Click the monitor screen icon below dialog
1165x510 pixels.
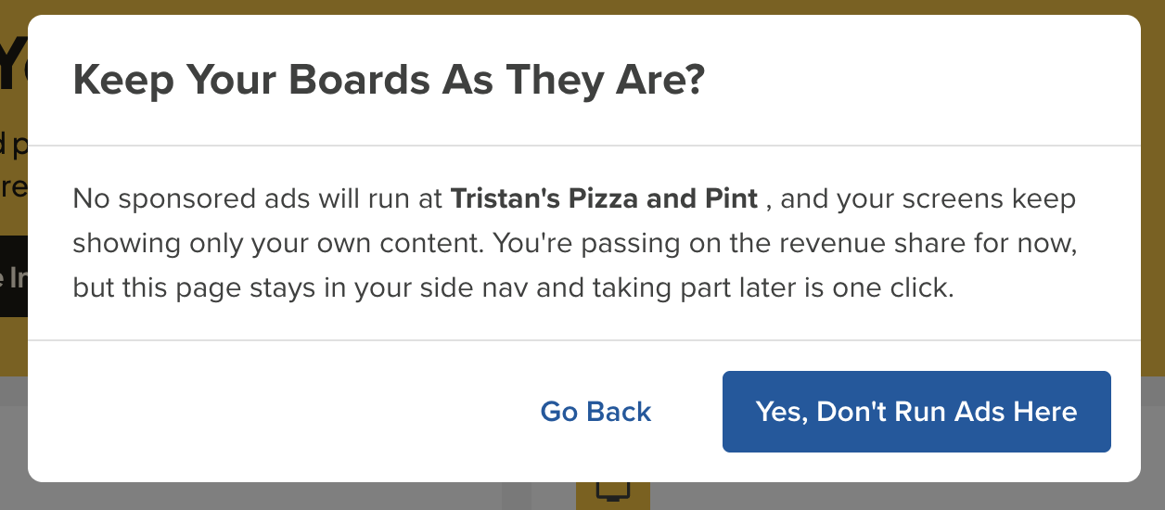(x=612, y=493)
